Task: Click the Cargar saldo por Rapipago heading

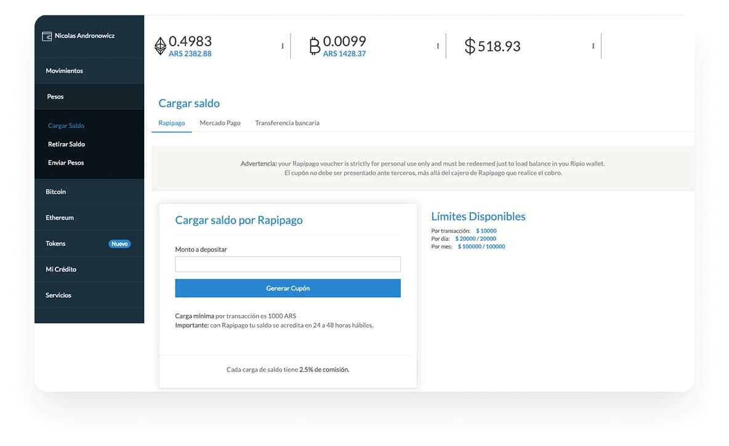Action: coord(239,220)
